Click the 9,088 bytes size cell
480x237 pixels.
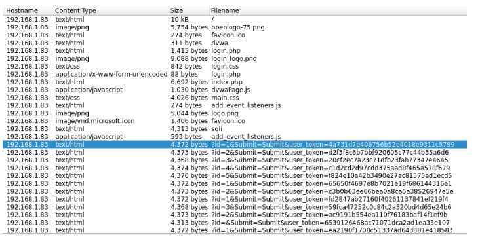pos(190,58)
